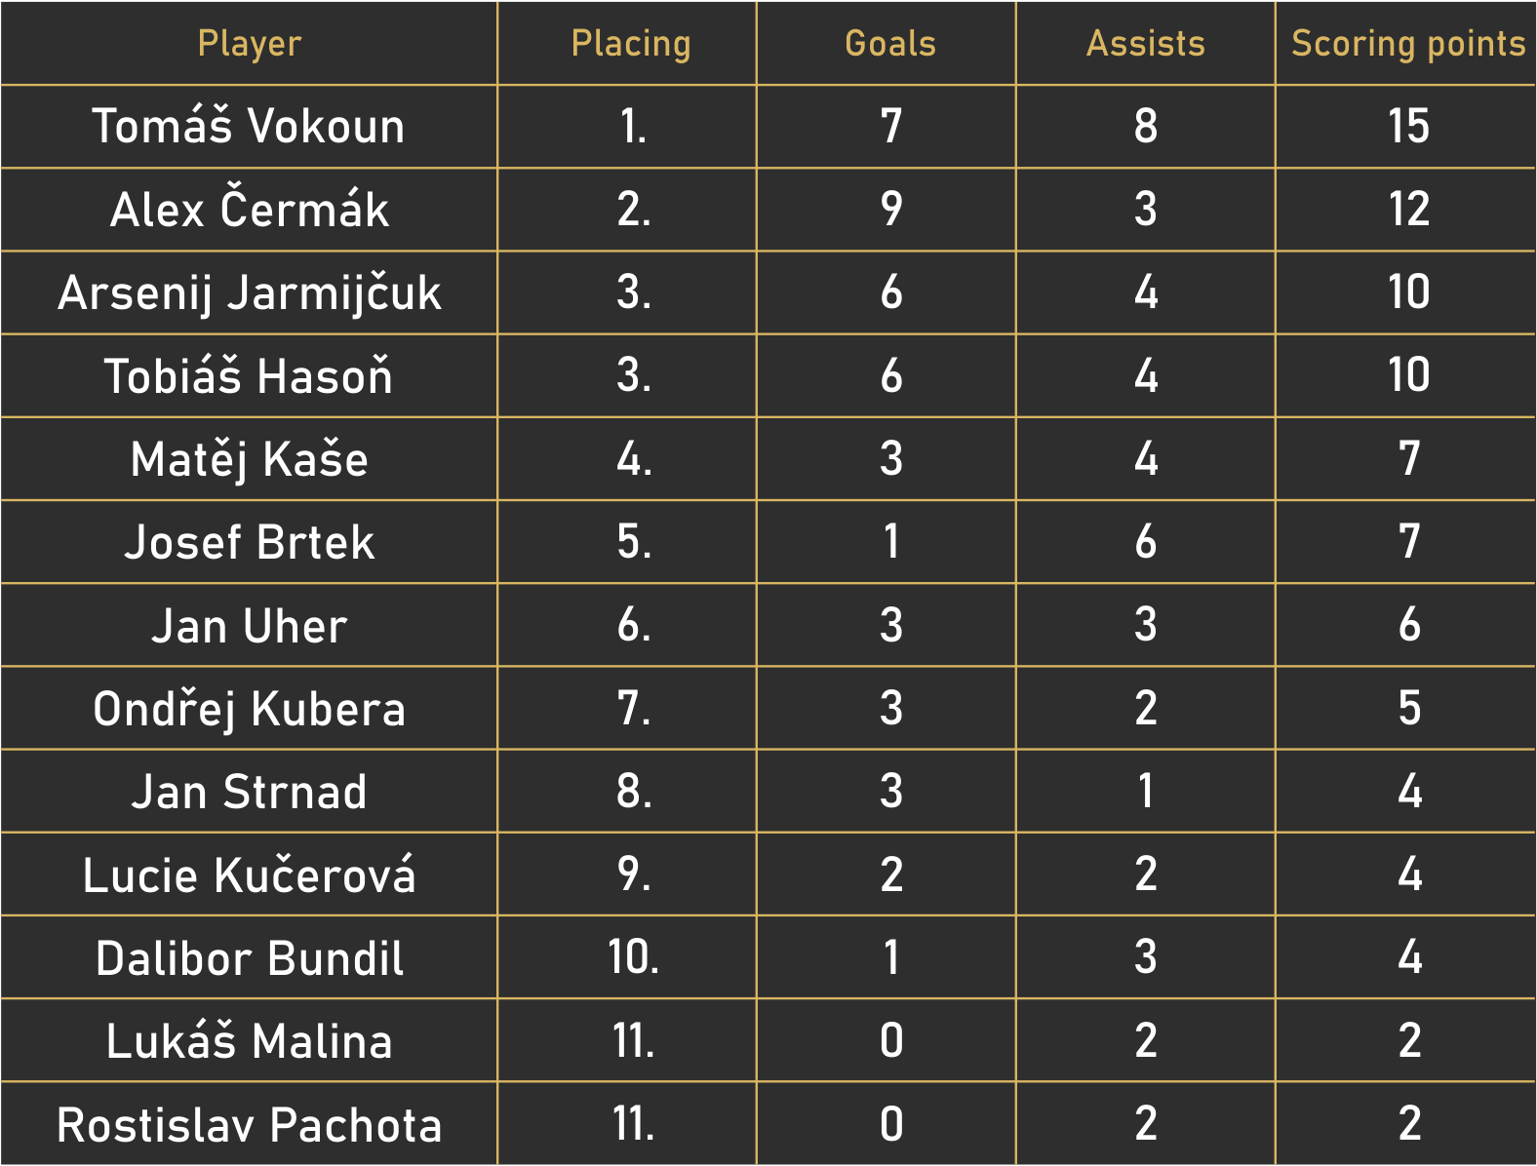Select Rostislav Pachota's name
The height and width of the screenshot is (1166, 1537).
click(x=249, y=1124)
